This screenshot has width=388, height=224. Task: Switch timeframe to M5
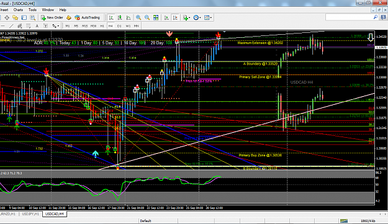click(76, 25)
